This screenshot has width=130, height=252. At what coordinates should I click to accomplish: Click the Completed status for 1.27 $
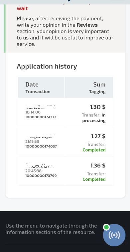94,150
